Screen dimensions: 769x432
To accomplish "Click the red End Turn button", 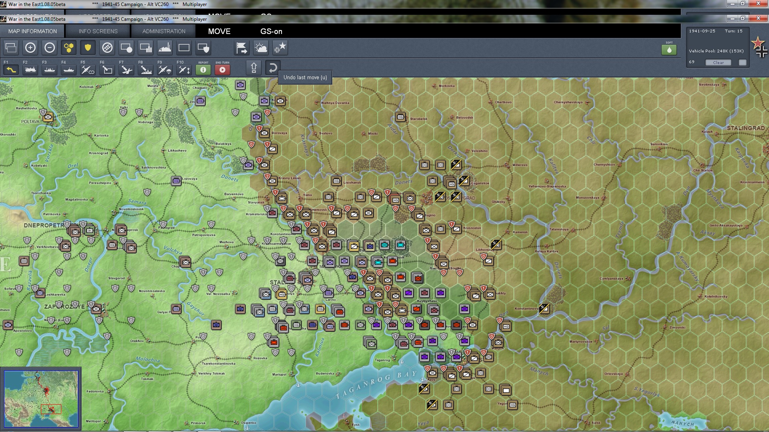I will point(223,70).
